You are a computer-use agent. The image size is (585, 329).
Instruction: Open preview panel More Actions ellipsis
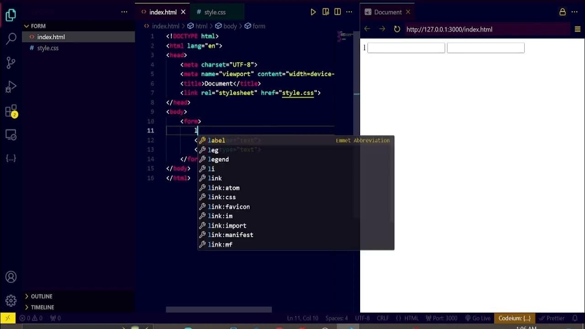tap(575, 12)
